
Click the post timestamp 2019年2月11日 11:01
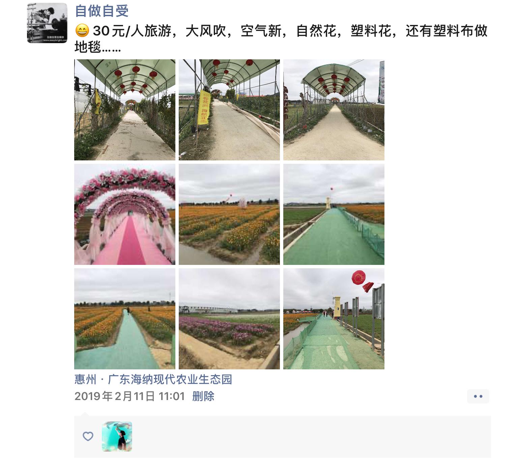click(130, 396)
